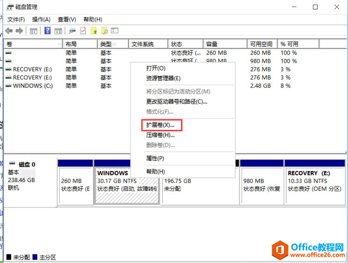Click the 2.48 GB free space cell

pos(261,86)
